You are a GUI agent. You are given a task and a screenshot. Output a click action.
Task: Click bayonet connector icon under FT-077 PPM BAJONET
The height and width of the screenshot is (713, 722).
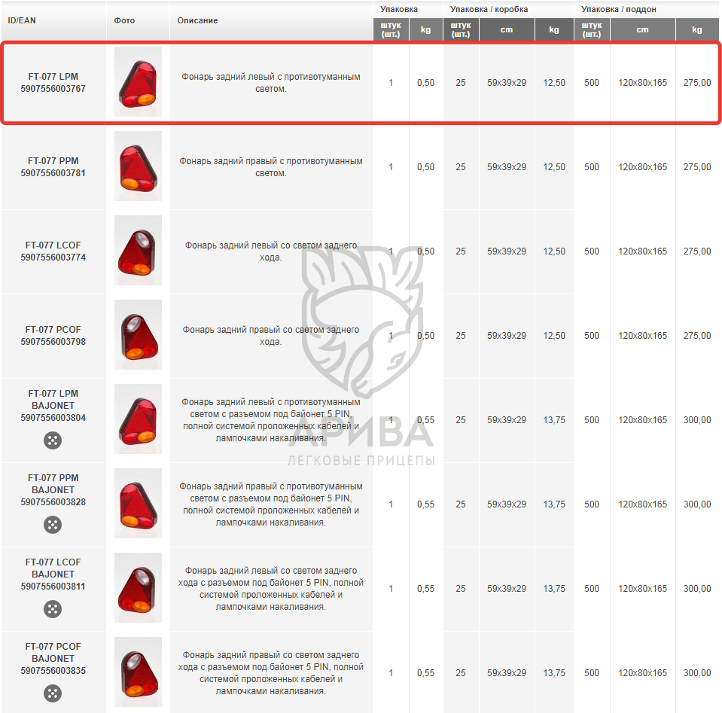53,525
